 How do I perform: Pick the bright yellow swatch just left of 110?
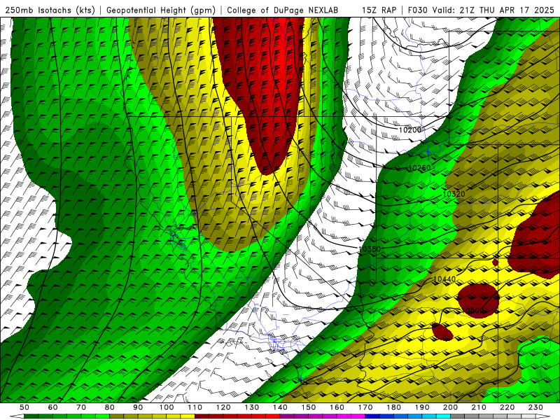pyautogui.click(x=188, y=416)
